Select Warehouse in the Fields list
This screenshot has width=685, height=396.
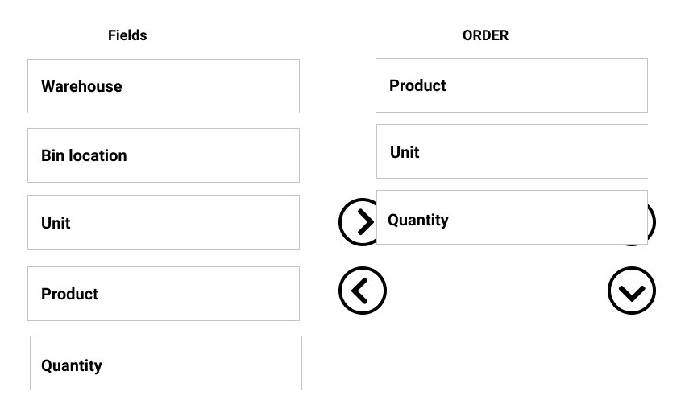coord(164,86)
